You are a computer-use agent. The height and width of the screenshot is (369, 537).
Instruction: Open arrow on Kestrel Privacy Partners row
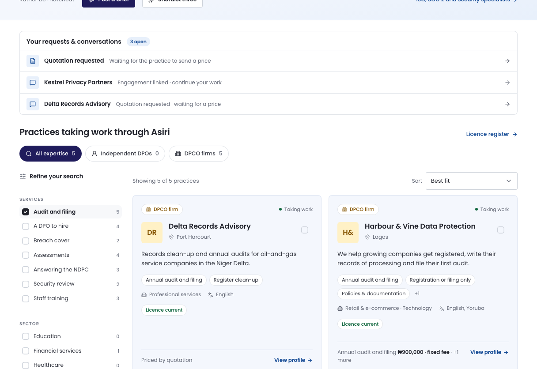tap(507, 83)
